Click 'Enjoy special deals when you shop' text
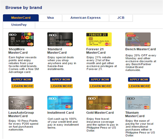This screenshot has height=139, width=163. 62,63
